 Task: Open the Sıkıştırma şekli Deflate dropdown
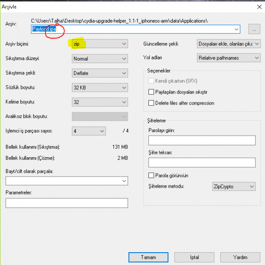99,73
